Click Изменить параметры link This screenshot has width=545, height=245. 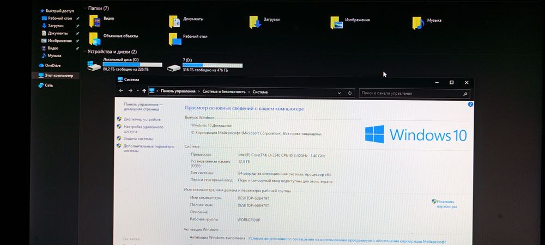[x=447, y=204]
